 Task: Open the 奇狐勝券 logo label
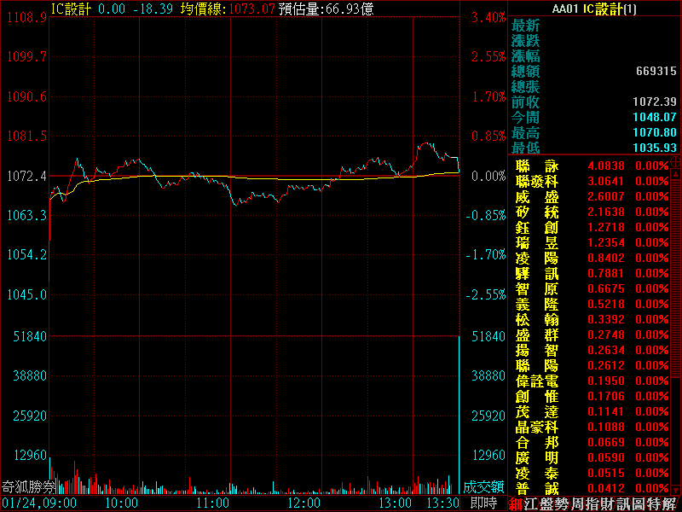point(27,487)
